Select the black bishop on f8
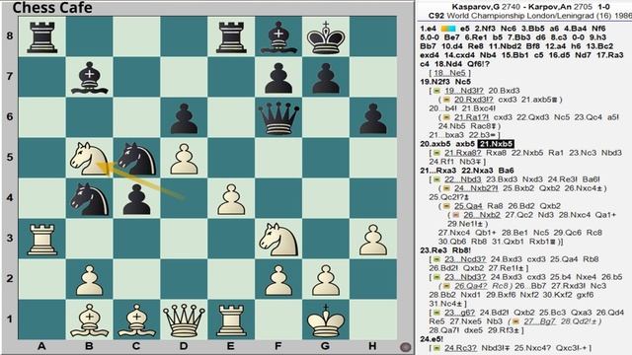 pyautogui.click(x=278, y=37)
